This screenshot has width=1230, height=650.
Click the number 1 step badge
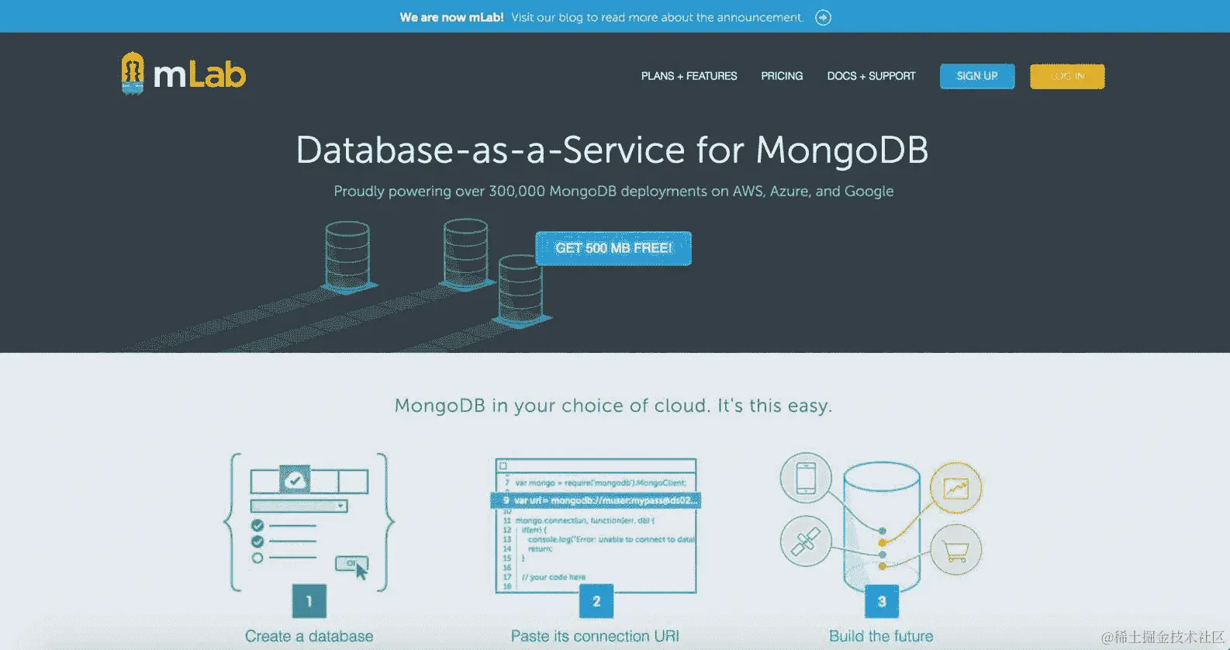pyautogui.click(x=309, y=601)
